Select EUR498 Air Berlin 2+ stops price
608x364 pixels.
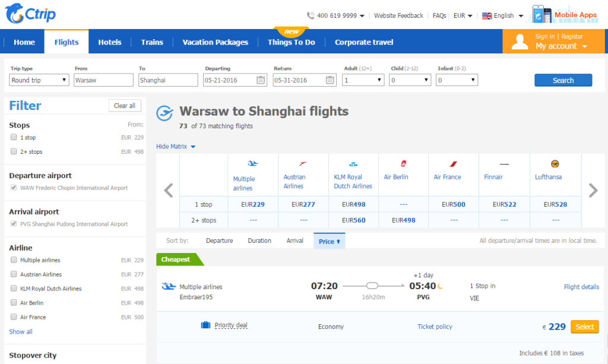[x=403, y=220]
